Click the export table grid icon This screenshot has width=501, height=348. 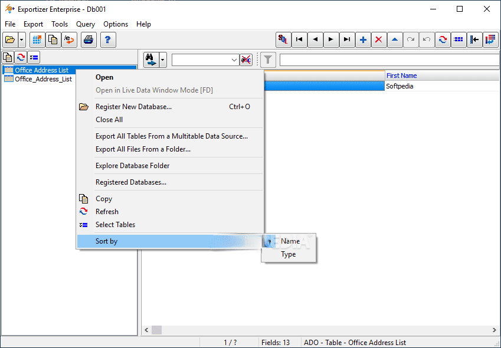pos(37,40)
